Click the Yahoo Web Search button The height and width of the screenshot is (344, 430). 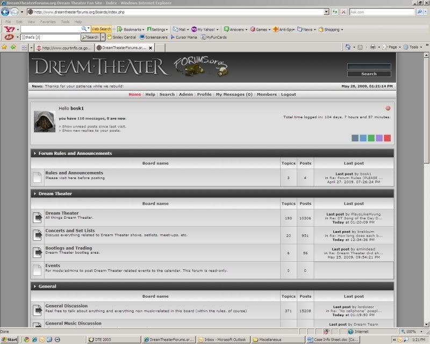pos(101,29)
